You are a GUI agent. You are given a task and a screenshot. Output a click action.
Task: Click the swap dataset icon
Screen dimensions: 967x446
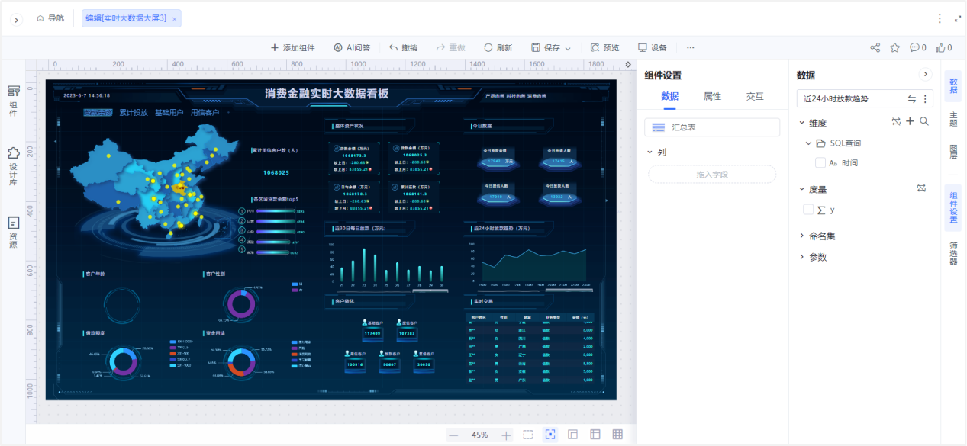tap(911, 98)
